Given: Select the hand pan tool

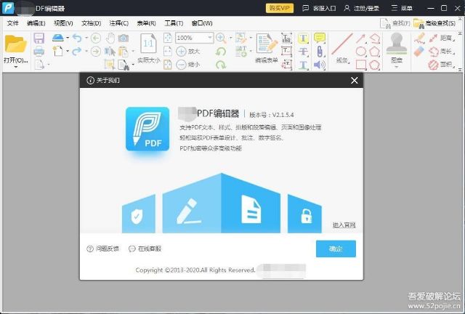Looking at the screenshot, I should (x=110, y=38).
